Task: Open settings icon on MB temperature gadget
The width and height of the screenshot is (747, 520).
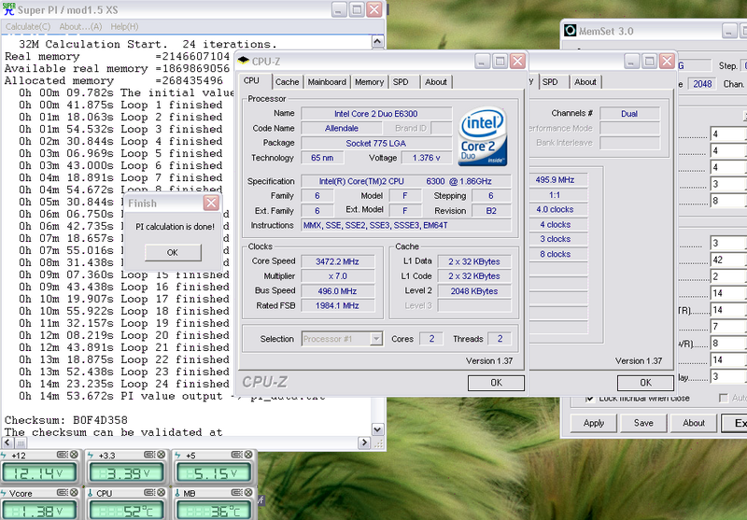Action: click(x=236, y=492)
